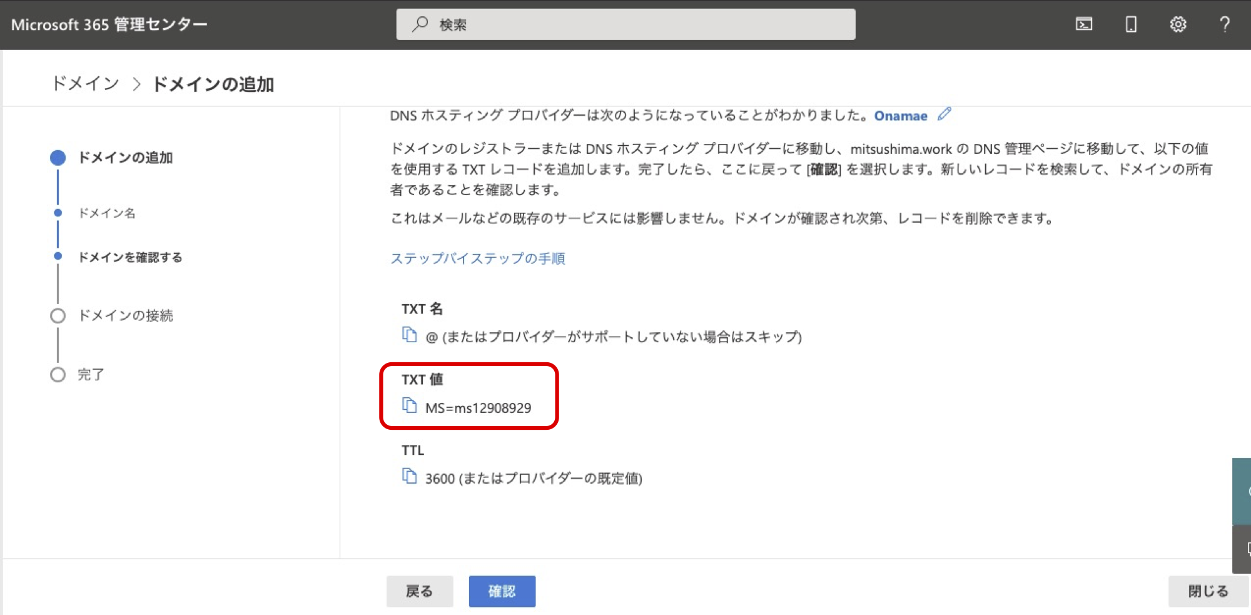Click the TTL label

pyautogui.click(x=413, y=450)
